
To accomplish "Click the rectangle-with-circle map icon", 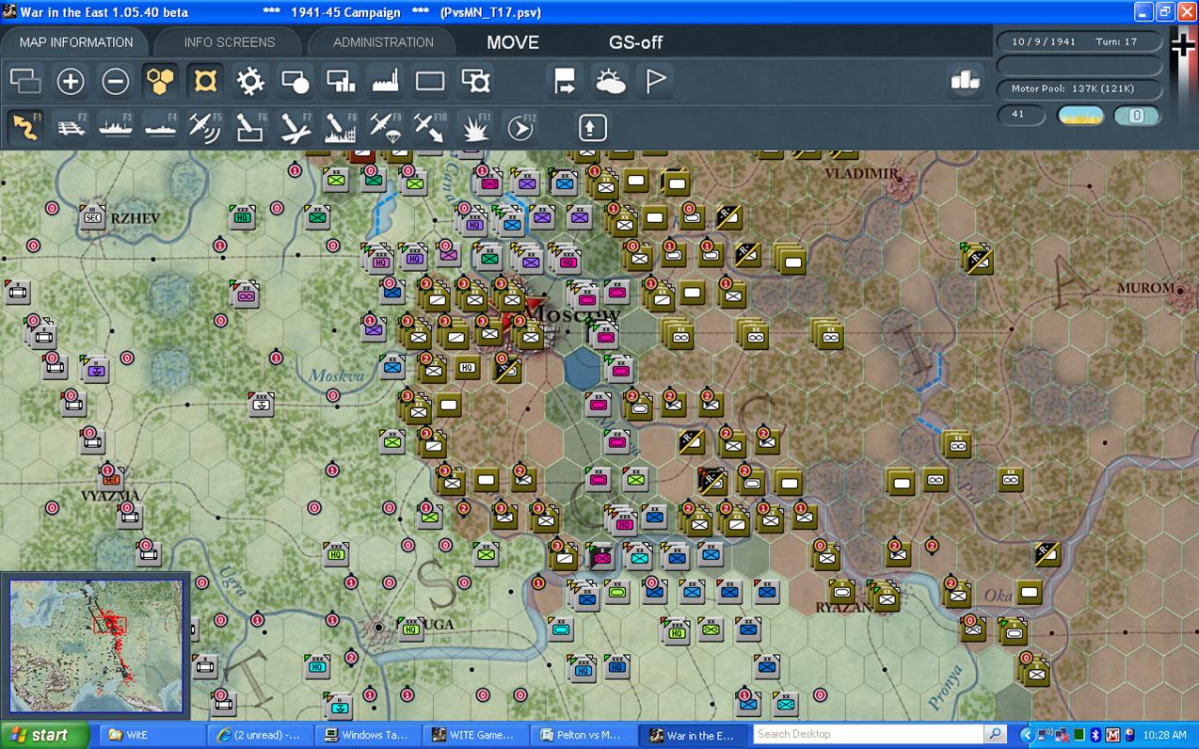I will click(296, 82).
